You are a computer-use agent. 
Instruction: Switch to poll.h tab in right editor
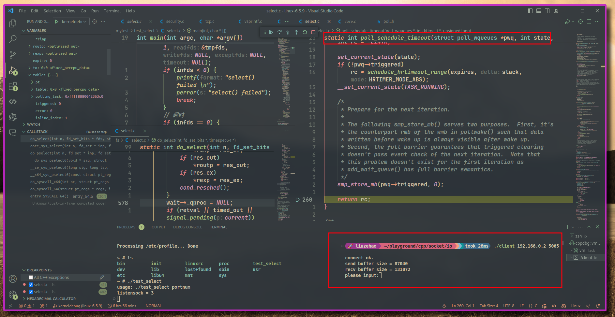pos(388,22)
